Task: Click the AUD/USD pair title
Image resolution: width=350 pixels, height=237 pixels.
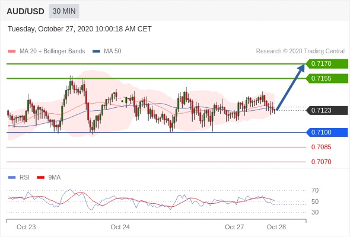Action: 26,11
